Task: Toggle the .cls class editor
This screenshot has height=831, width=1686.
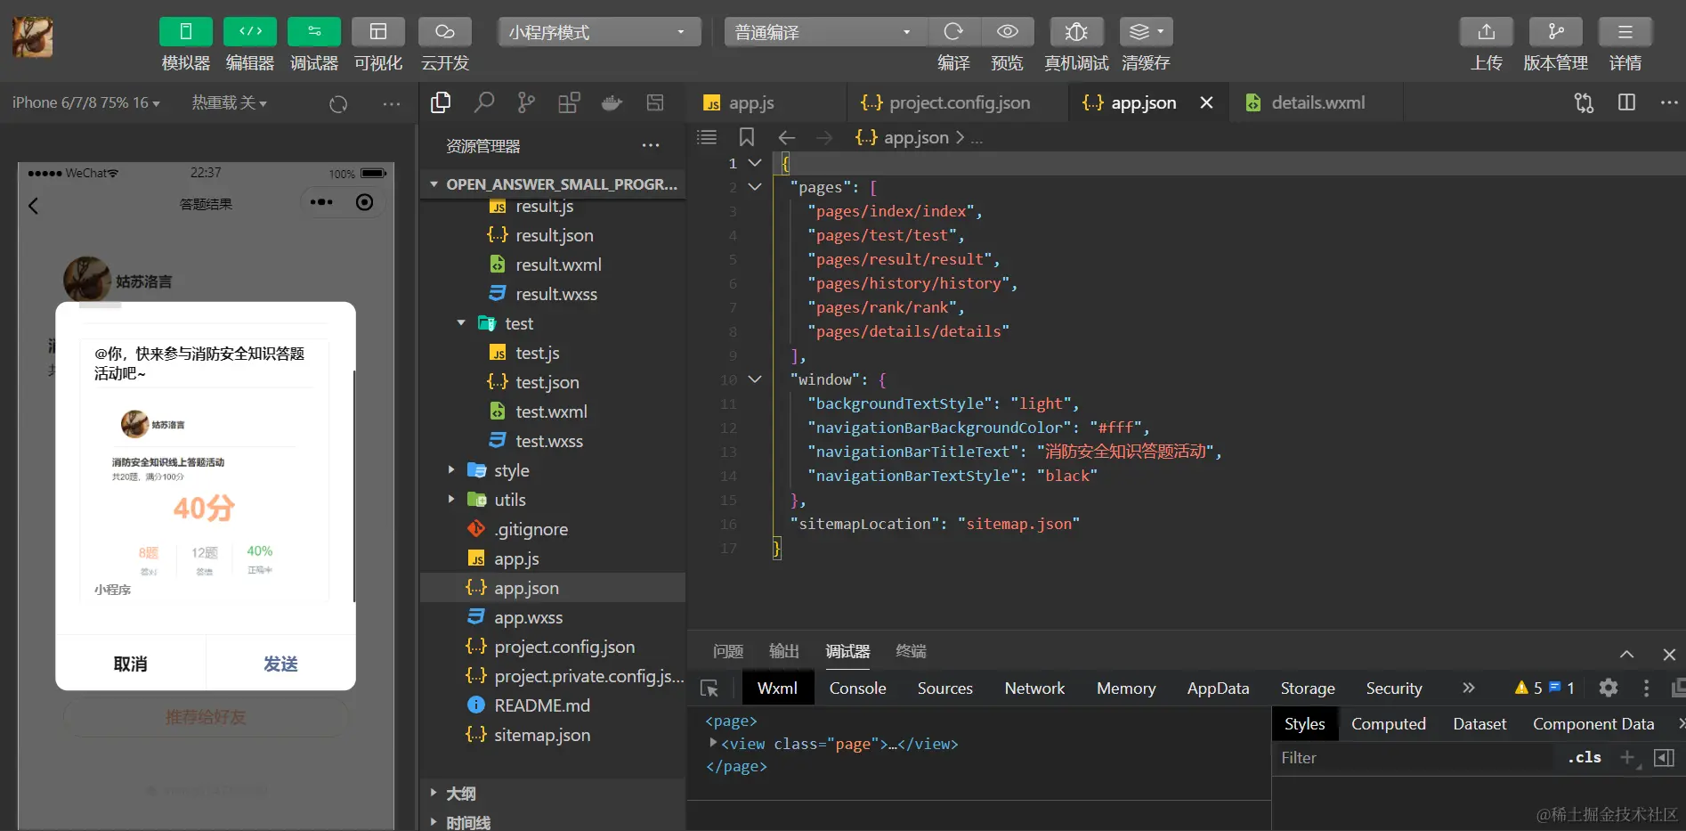Action: (x=1585, y=758)
